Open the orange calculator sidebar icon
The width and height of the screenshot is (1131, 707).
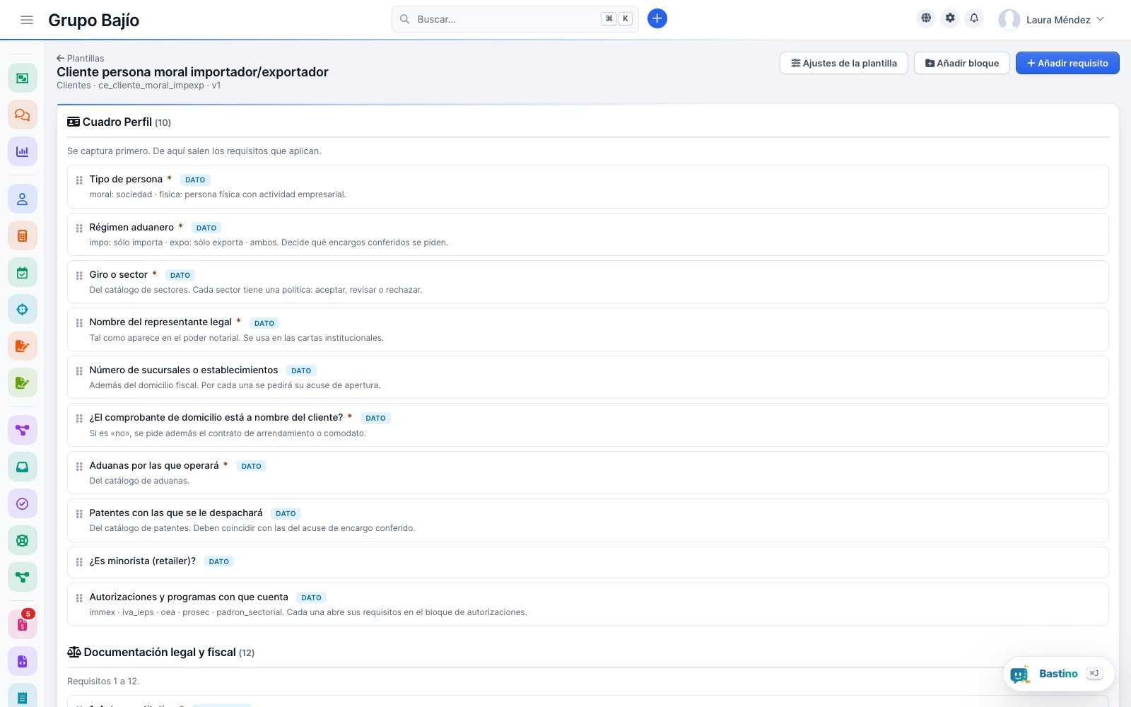click(x=23, y=236)
